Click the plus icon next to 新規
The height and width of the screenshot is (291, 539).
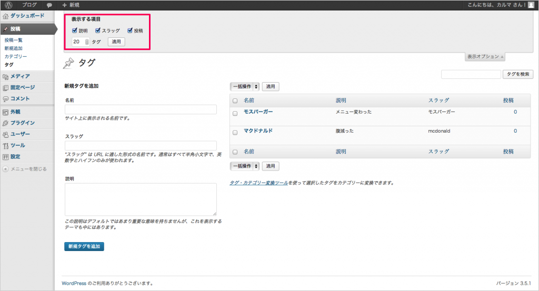(x=64, y=5)
